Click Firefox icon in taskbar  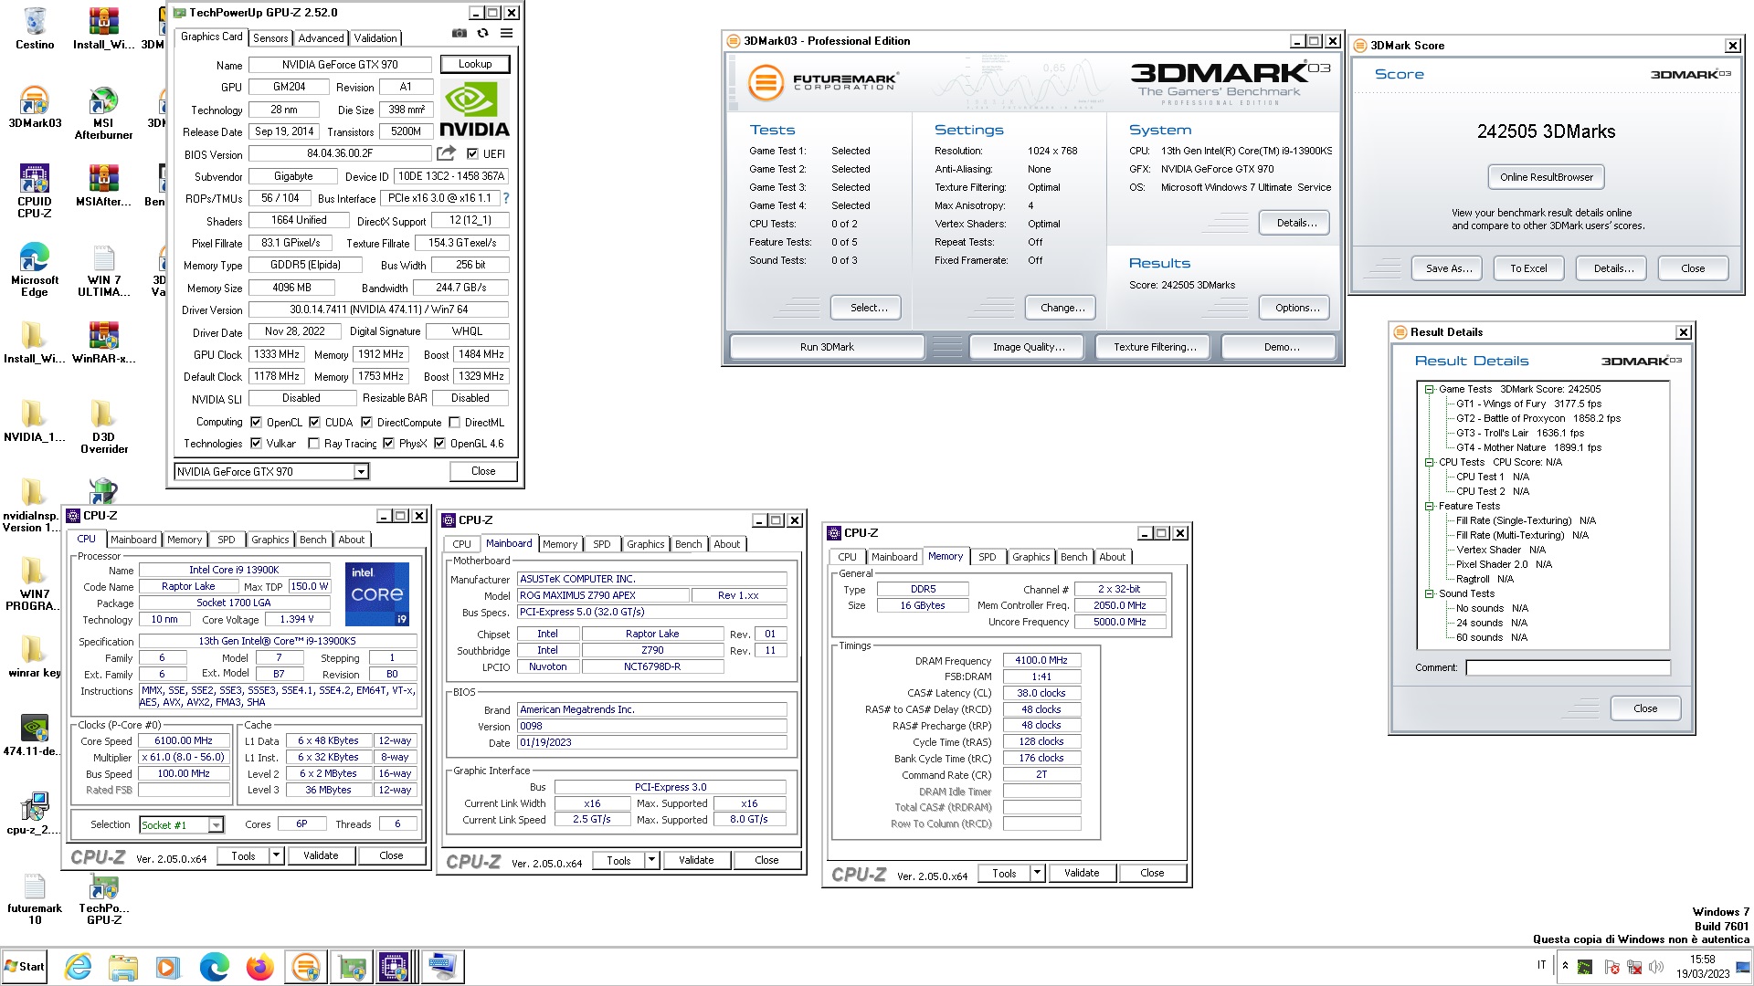coord(259,967)
